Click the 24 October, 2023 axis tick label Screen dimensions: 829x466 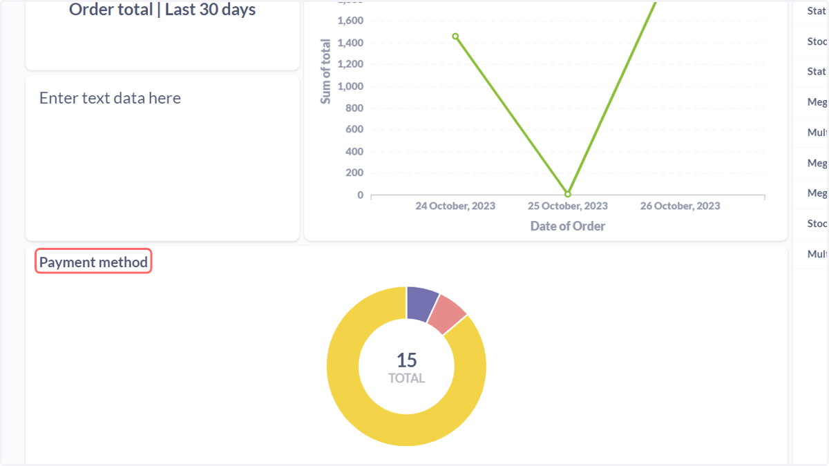(x=455, y=206)
